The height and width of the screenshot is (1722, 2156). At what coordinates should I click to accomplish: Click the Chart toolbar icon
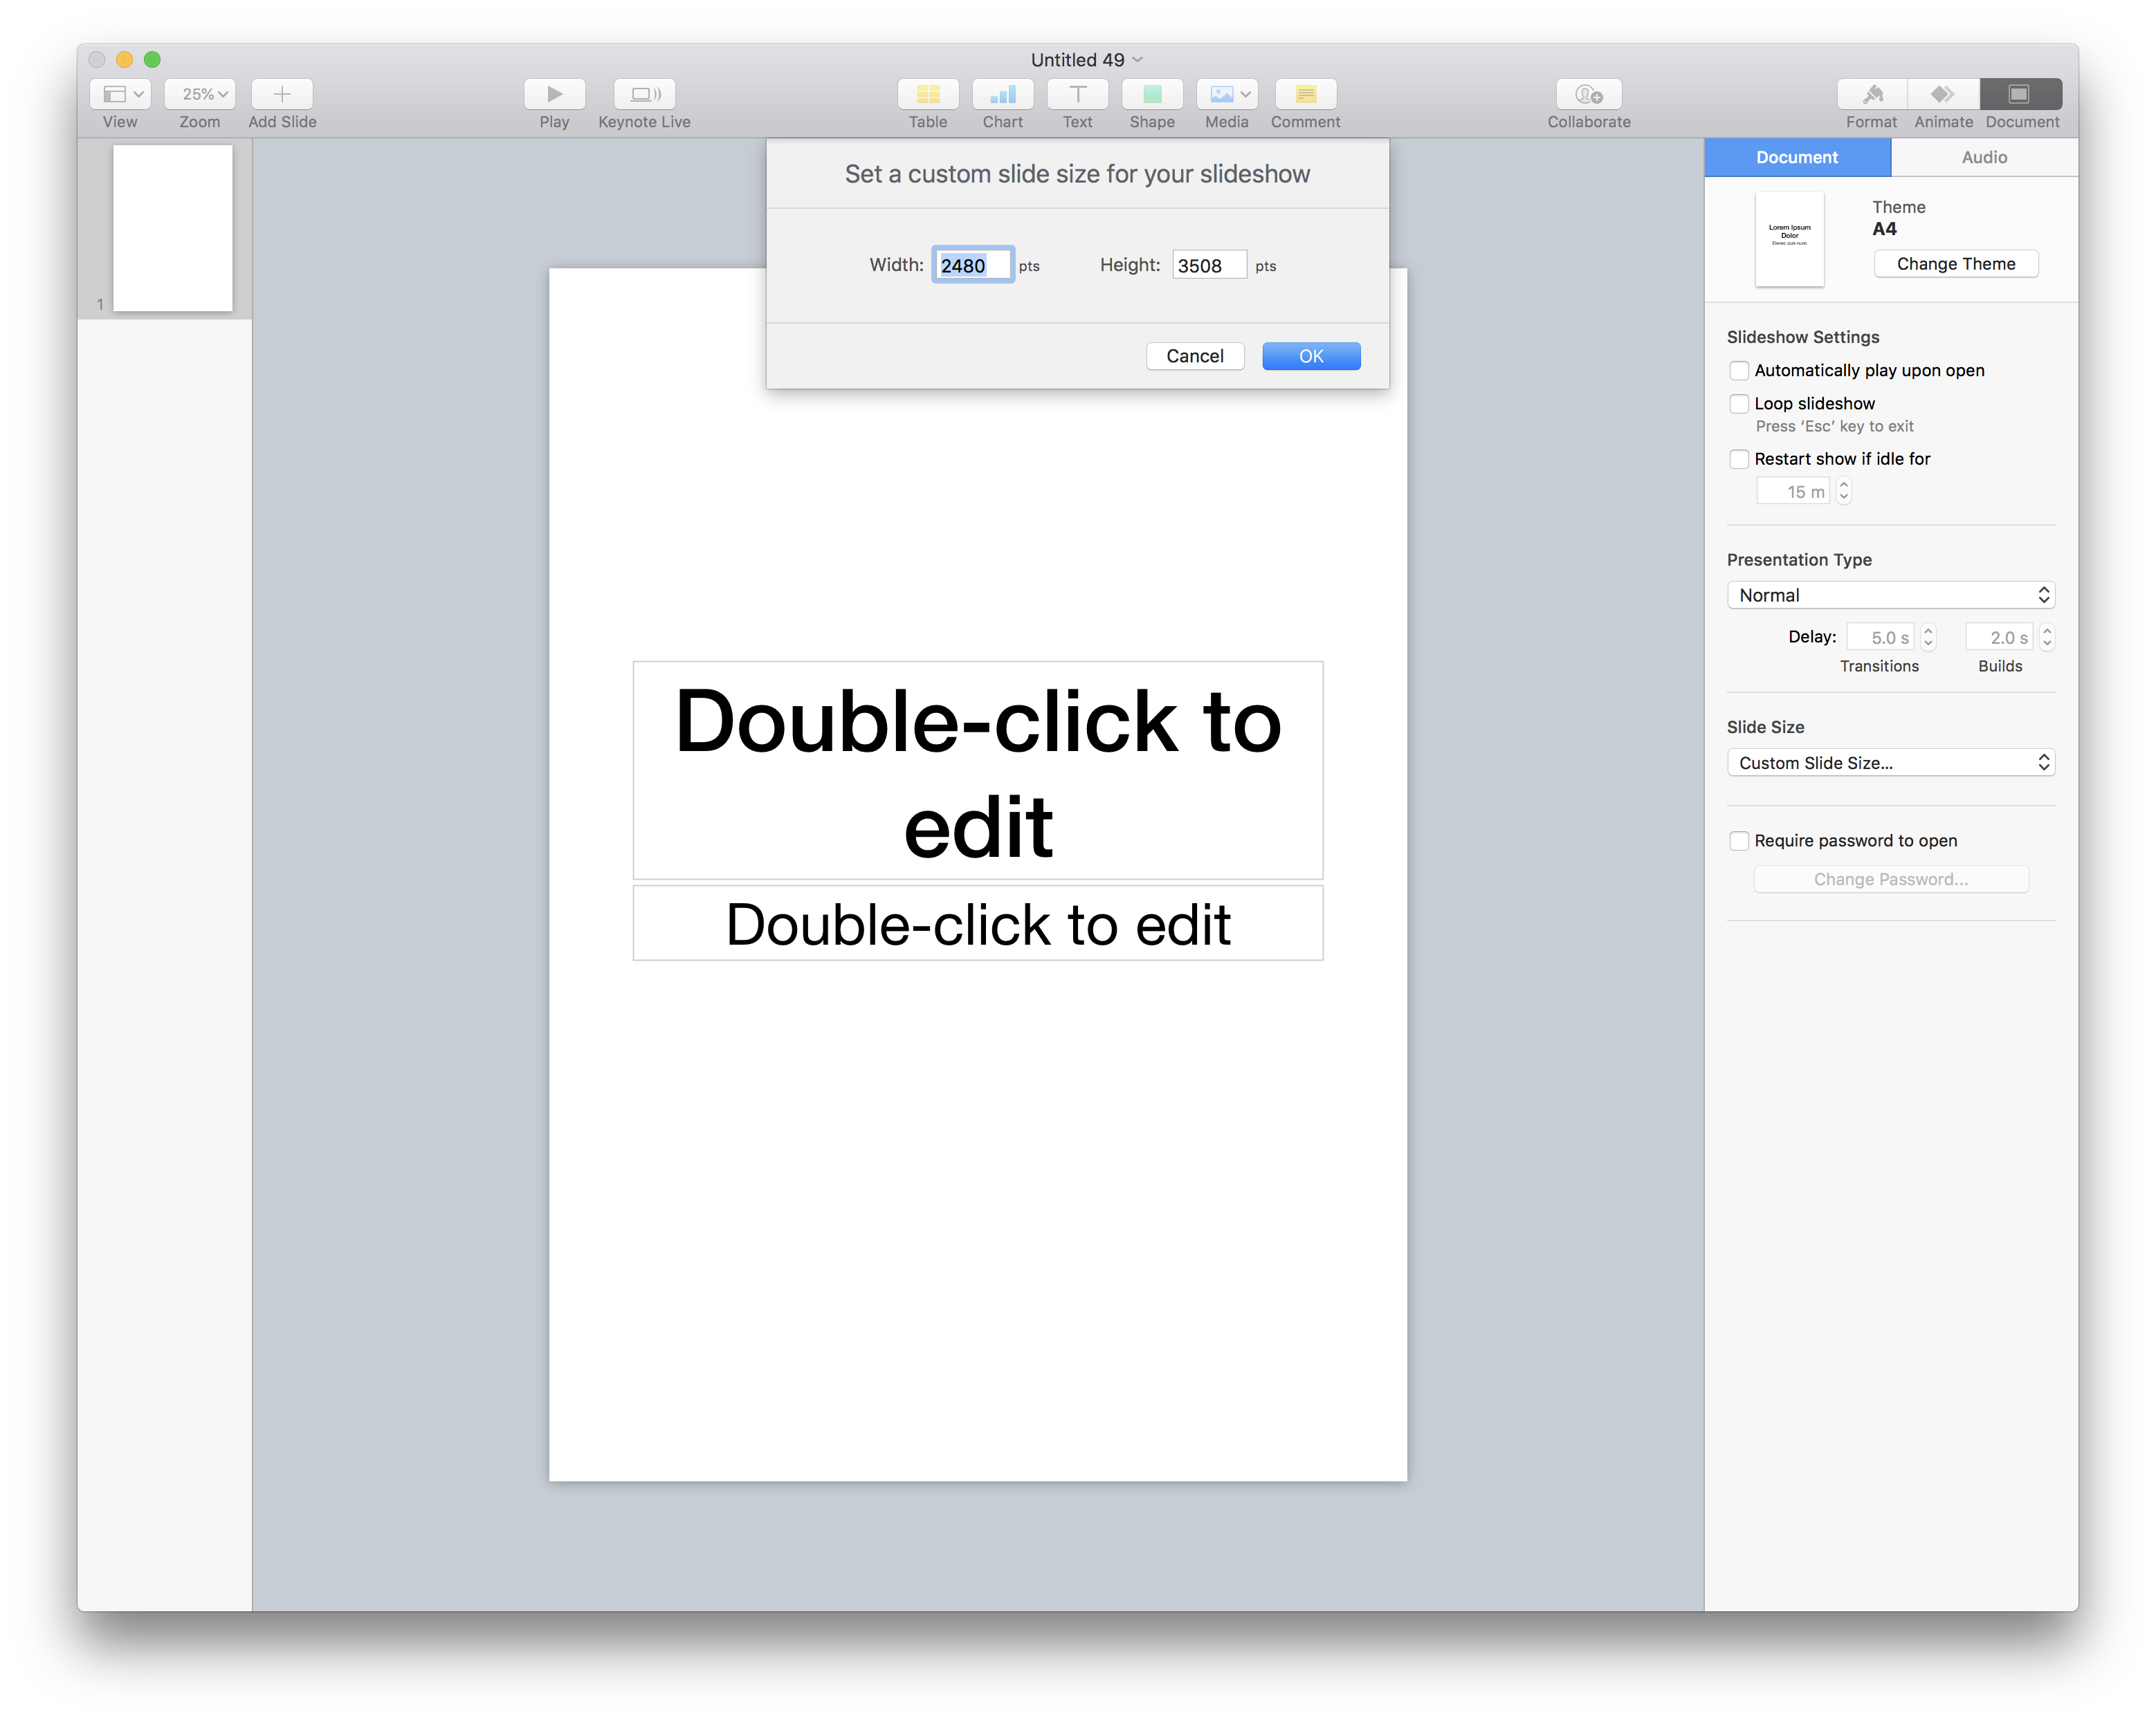[x=1002, y=94]
